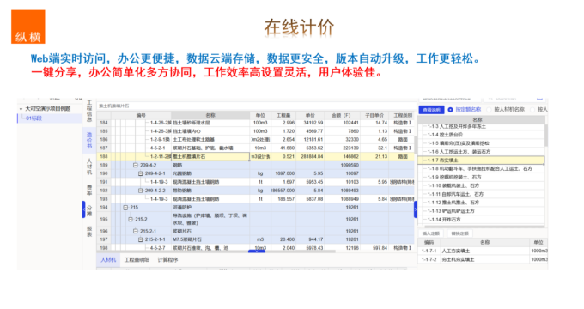Select the 01标段 tree item

click(x=33, y=118)
